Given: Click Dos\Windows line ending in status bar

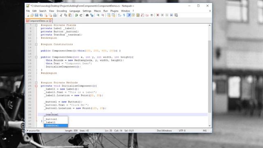Looking at the screenshot, I should (x=164, y=131).
